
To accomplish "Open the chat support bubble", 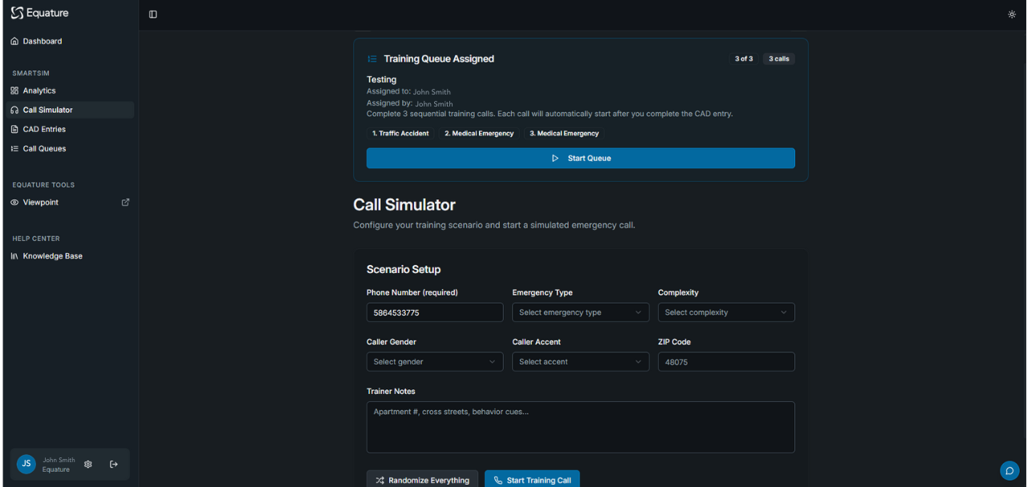I will [1009, 470].
